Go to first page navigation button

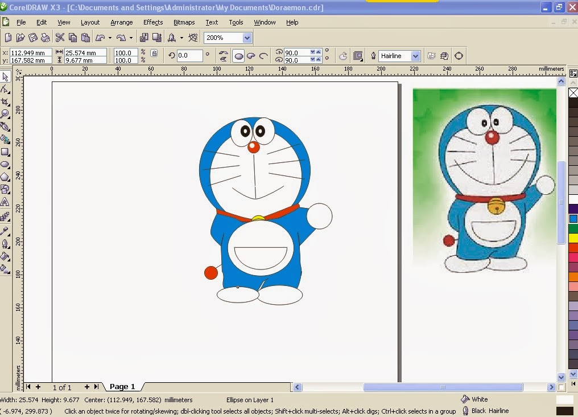pos(28,387)
